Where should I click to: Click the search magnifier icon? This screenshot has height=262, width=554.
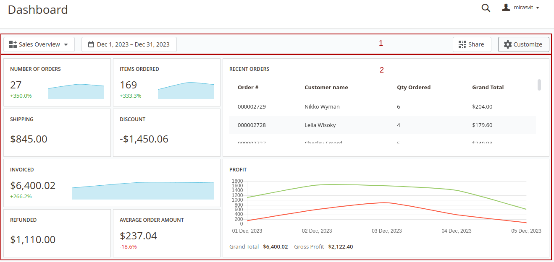pos(486,8)
